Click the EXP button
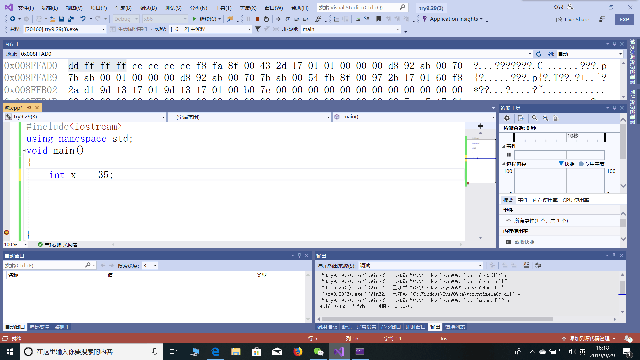640x360 pixels. pos(624,19)
